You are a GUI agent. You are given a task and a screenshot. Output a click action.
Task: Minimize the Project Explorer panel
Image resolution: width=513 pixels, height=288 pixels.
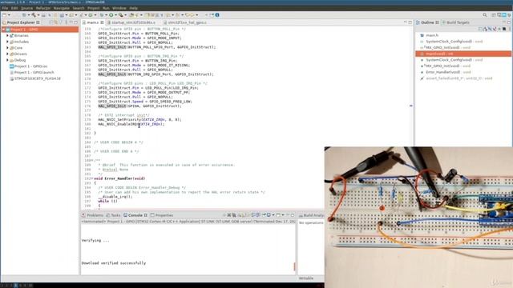(71, 22)
